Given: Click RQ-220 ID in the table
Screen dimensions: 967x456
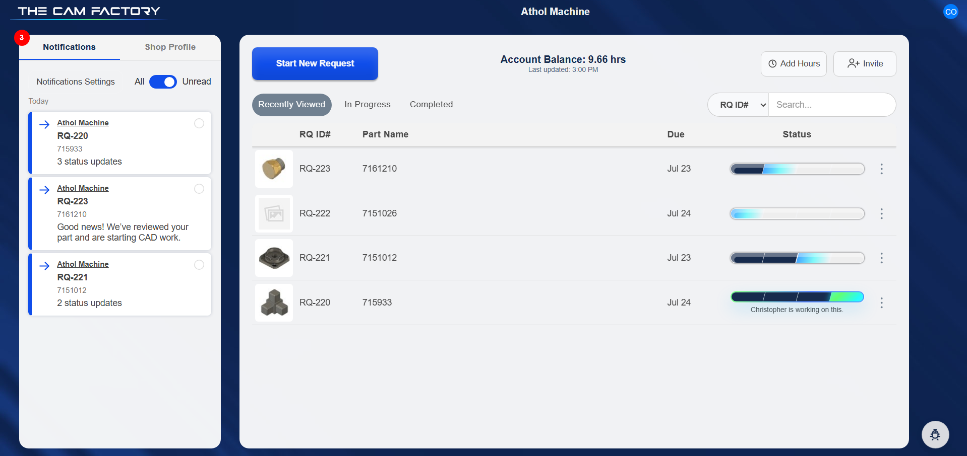Looking at the screenshot, I should (x=315, y=302).
